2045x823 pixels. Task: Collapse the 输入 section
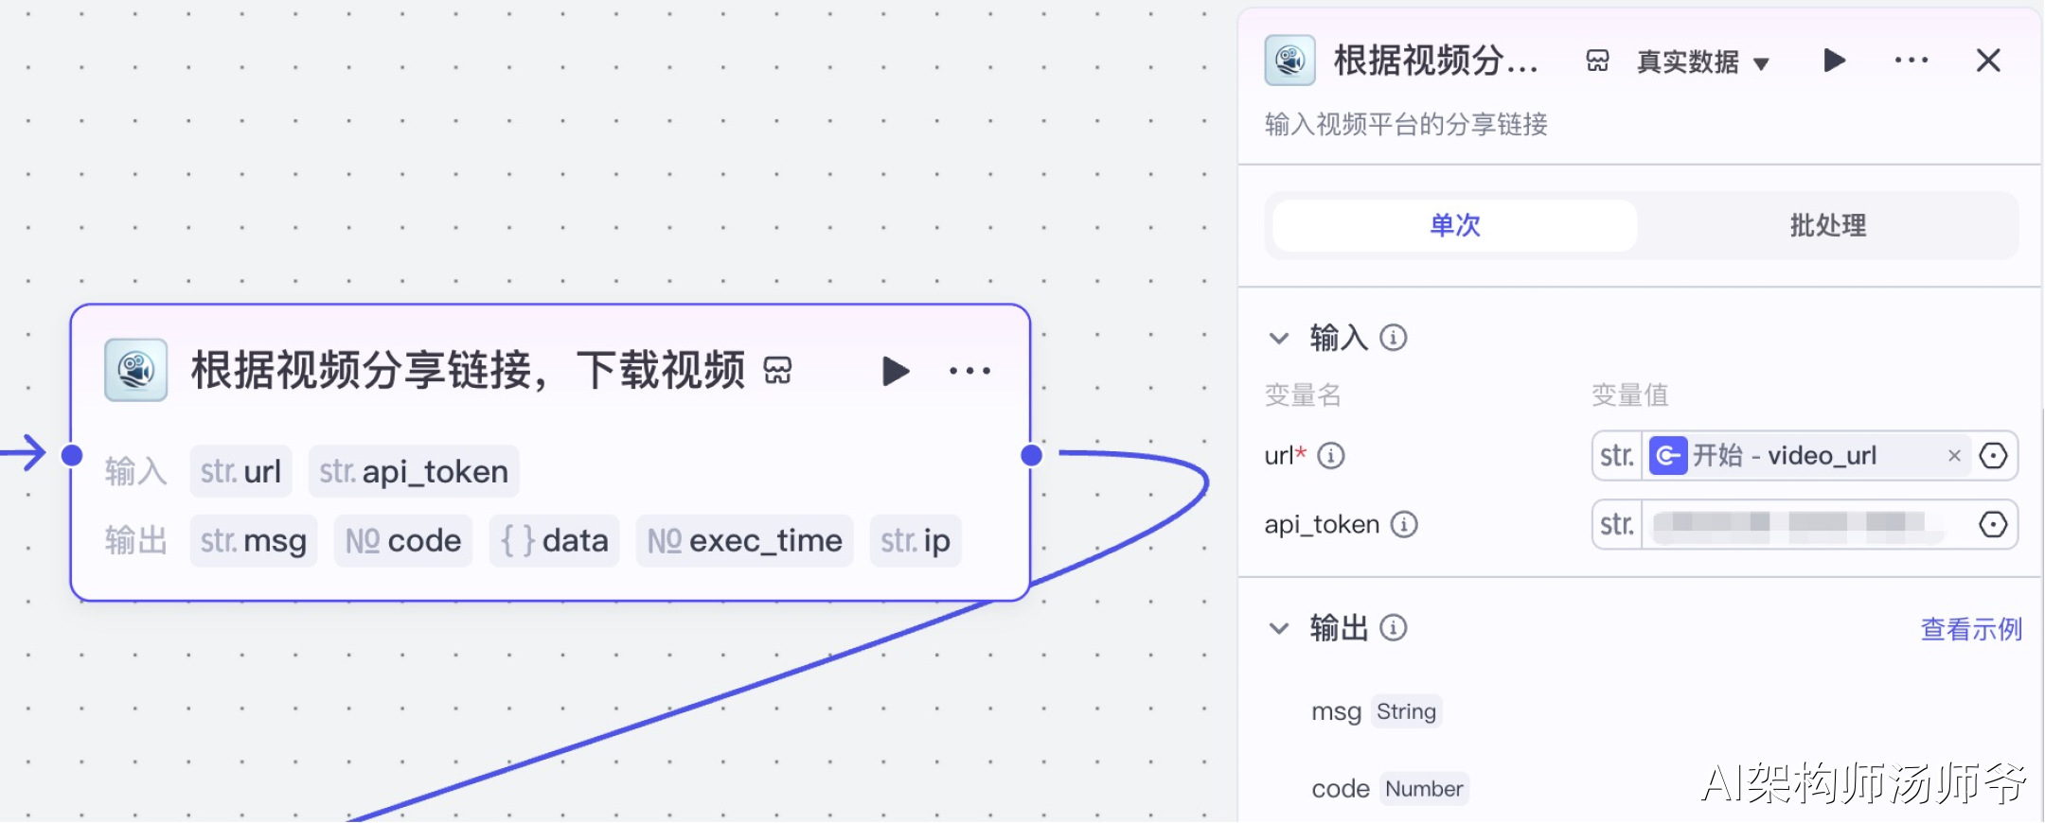(1279, 338)
